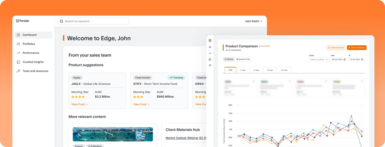Image resolution: width=385 pixels, height=147 pixels.
Task: Select the 1 Year tab
Action: click(x=243, y=70)
